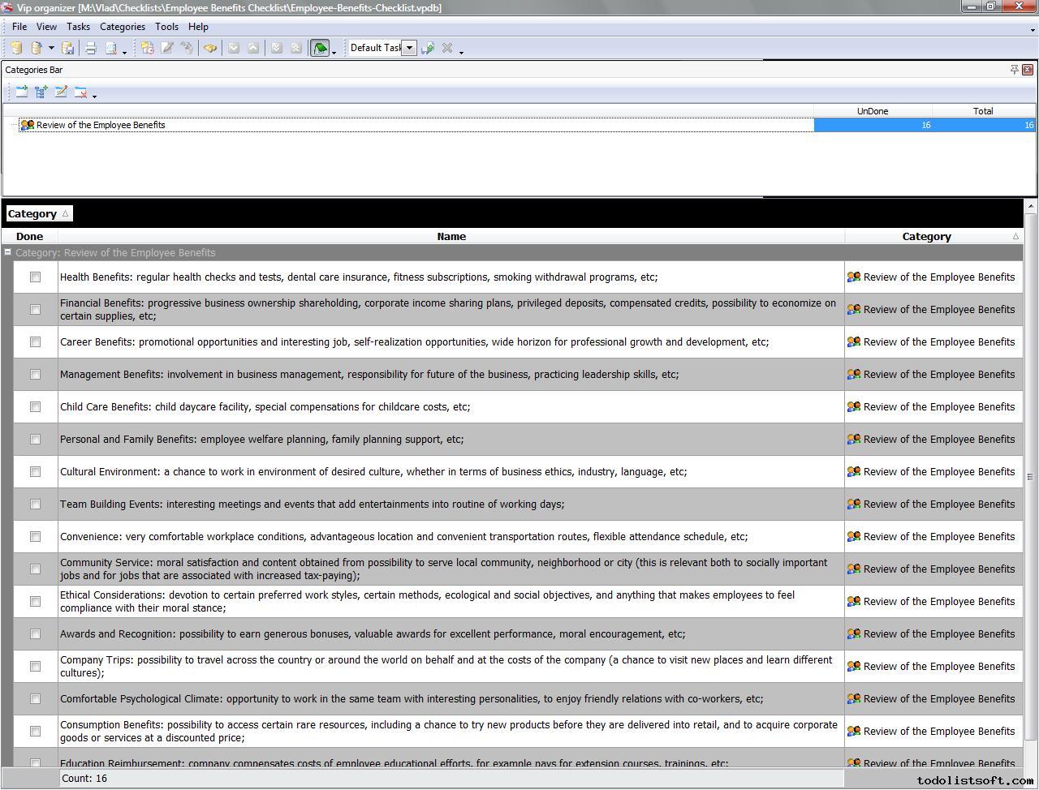
Task: Check the Health Benefits task as done
Action: click(35, 277)
